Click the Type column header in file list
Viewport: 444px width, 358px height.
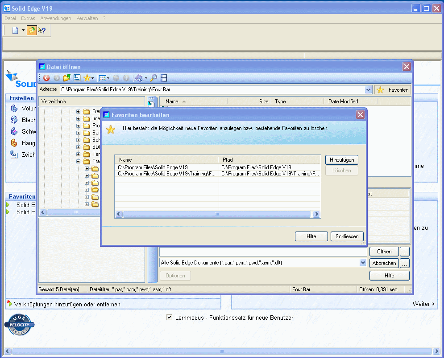pos(297,102)
